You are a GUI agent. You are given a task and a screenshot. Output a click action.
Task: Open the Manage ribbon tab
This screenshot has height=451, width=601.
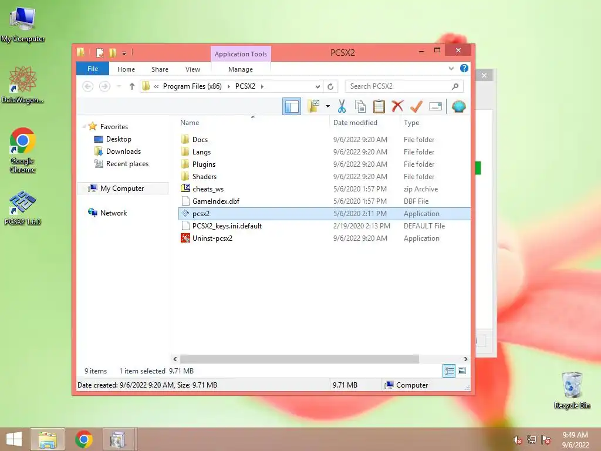240,69
